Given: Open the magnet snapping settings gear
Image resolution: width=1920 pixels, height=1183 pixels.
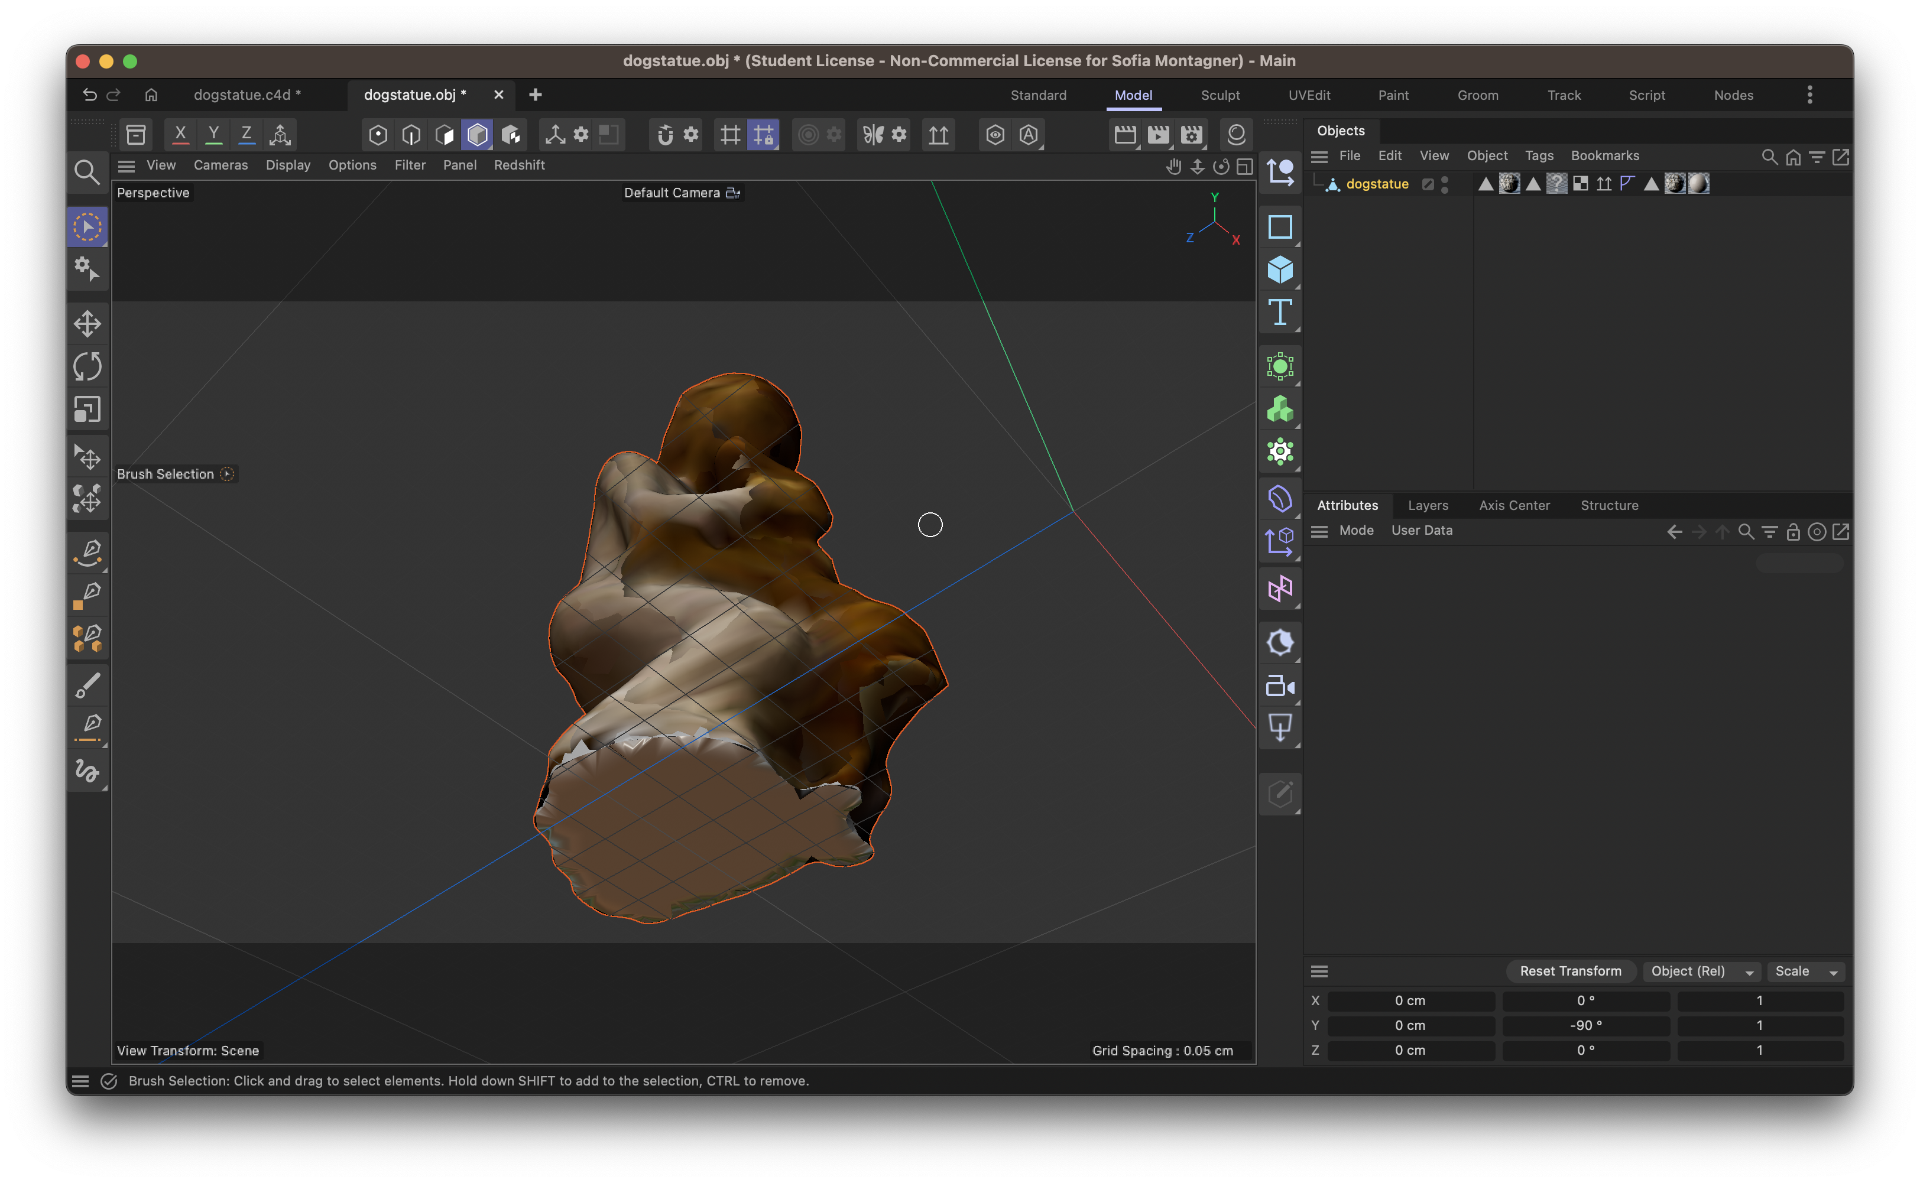Looking at the screenshot, I should click(690, 134).
